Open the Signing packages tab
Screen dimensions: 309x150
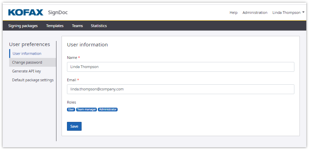[x=23, y=26]
